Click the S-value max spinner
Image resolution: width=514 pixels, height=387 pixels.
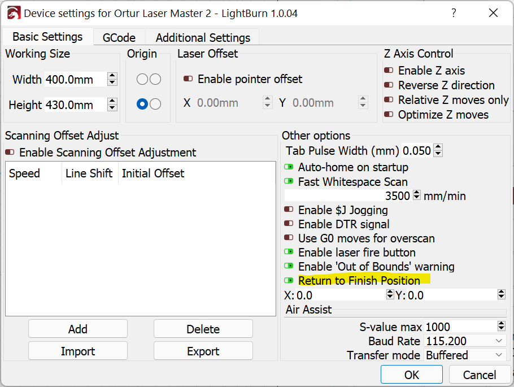[501, 326]
